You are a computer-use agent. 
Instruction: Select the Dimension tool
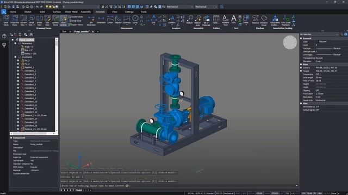tap(101, 20)
